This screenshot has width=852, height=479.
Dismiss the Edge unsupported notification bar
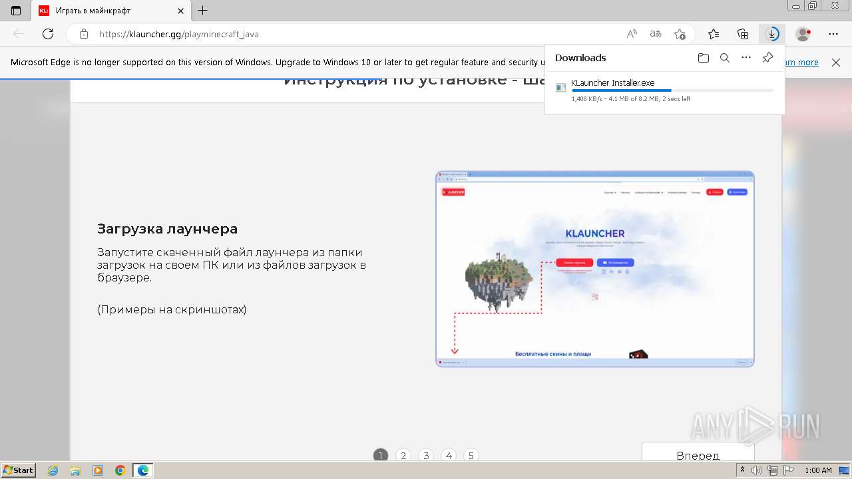coord(836,63)
